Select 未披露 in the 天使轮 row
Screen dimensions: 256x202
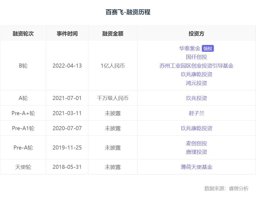click(x=113, y=167)
